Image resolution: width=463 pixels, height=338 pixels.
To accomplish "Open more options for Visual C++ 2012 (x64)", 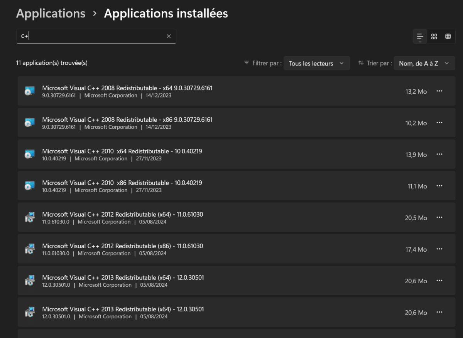I will 439,217.
